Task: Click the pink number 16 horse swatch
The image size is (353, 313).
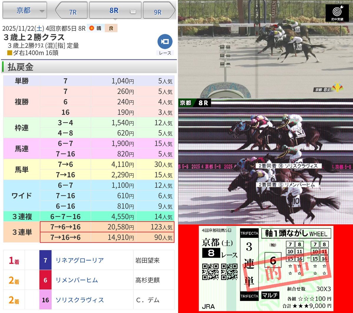Action: (45, 300)
